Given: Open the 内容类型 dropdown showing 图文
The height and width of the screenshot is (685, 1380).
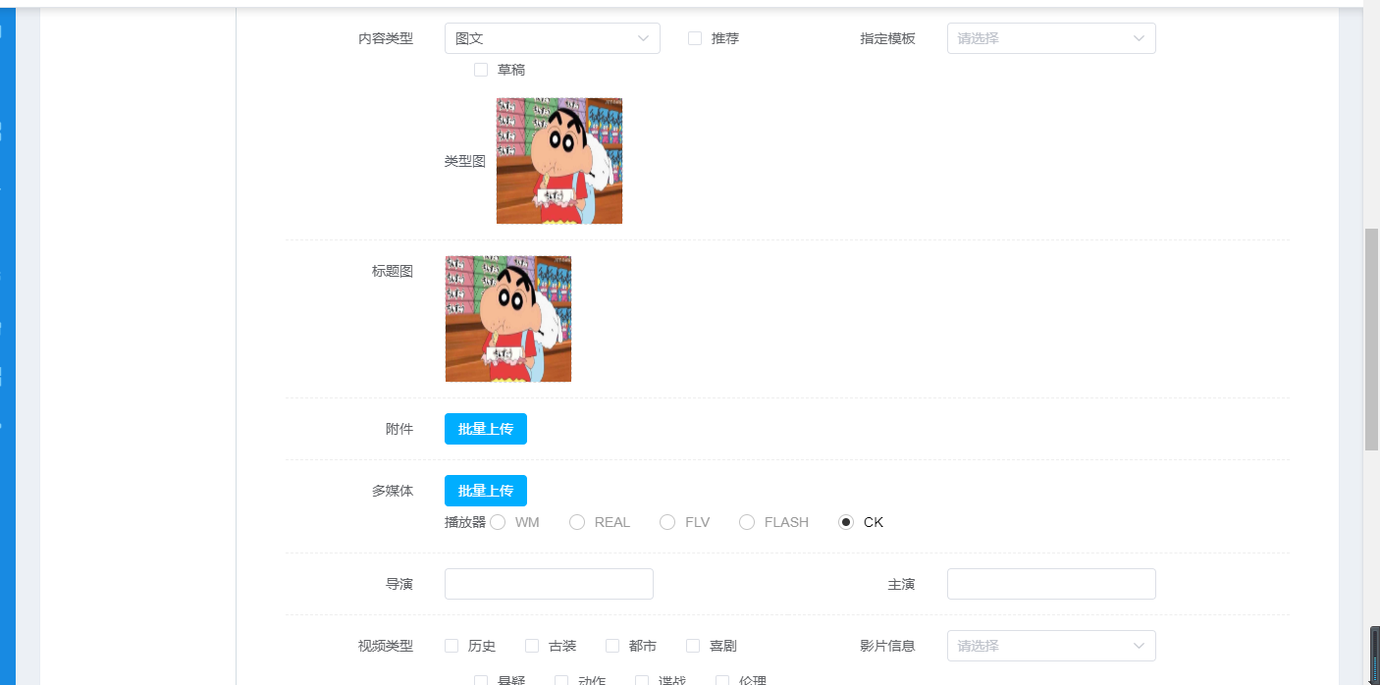Looking at the screenshot, I should tap(552, 38).
